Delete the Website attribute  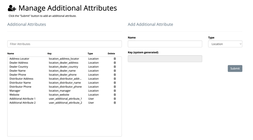click(115, 95)
